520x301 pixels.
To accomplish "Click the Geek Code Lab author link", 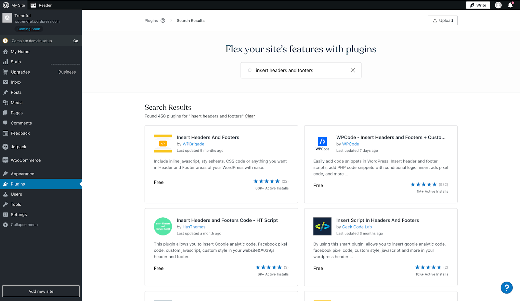I will 357,227.
